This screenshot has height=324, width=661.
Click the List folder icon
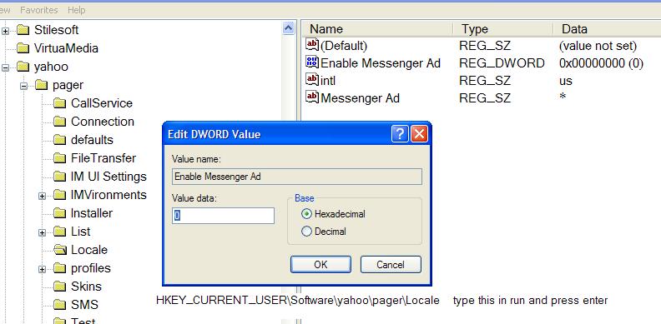coord(60,232)
